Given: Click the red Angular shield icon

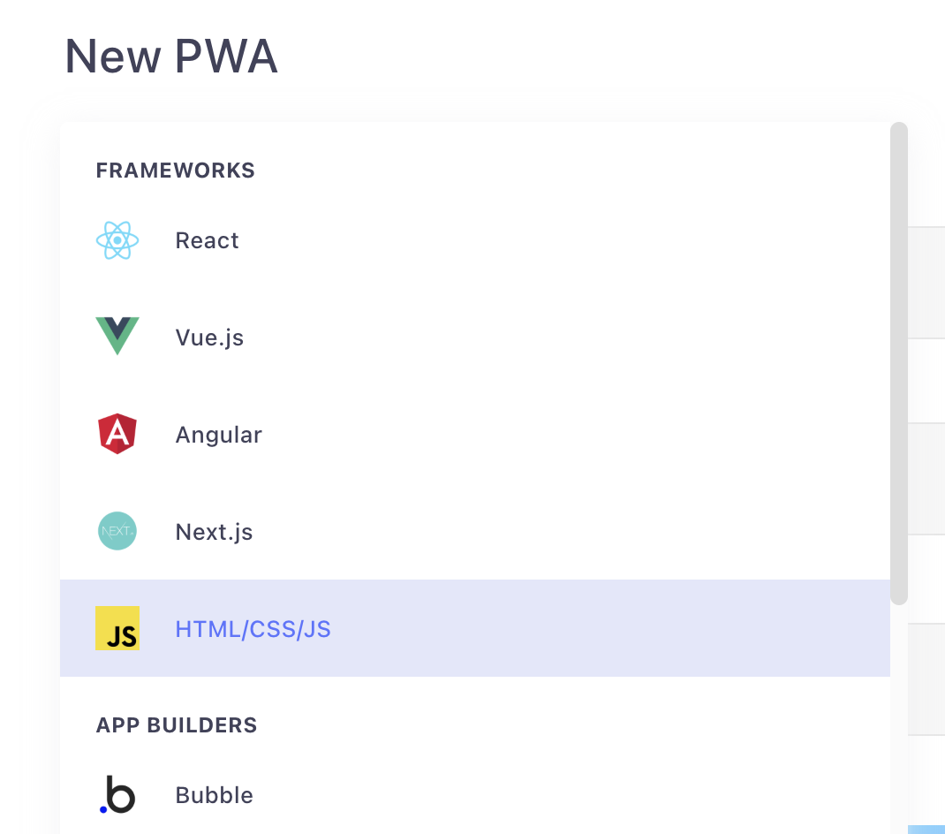Looking at the screenshot, I should [117, 434].
